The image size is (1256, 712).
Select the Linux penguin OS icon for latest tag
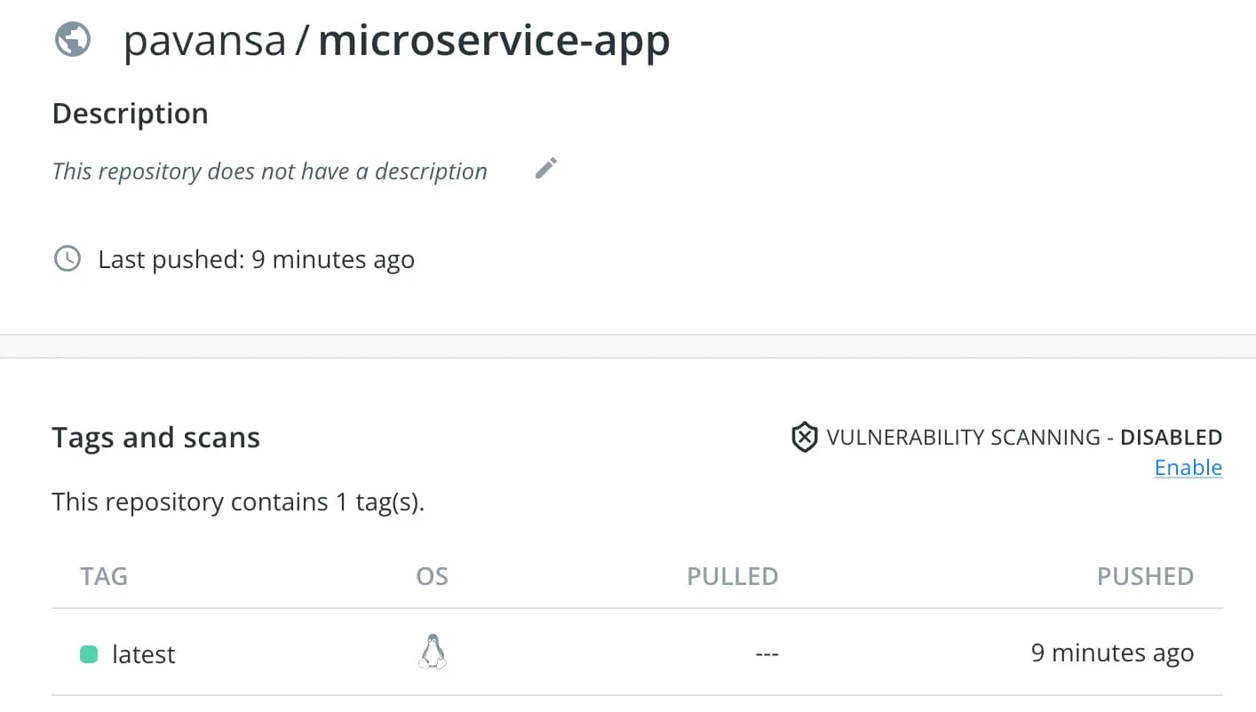tap(433, 651)
